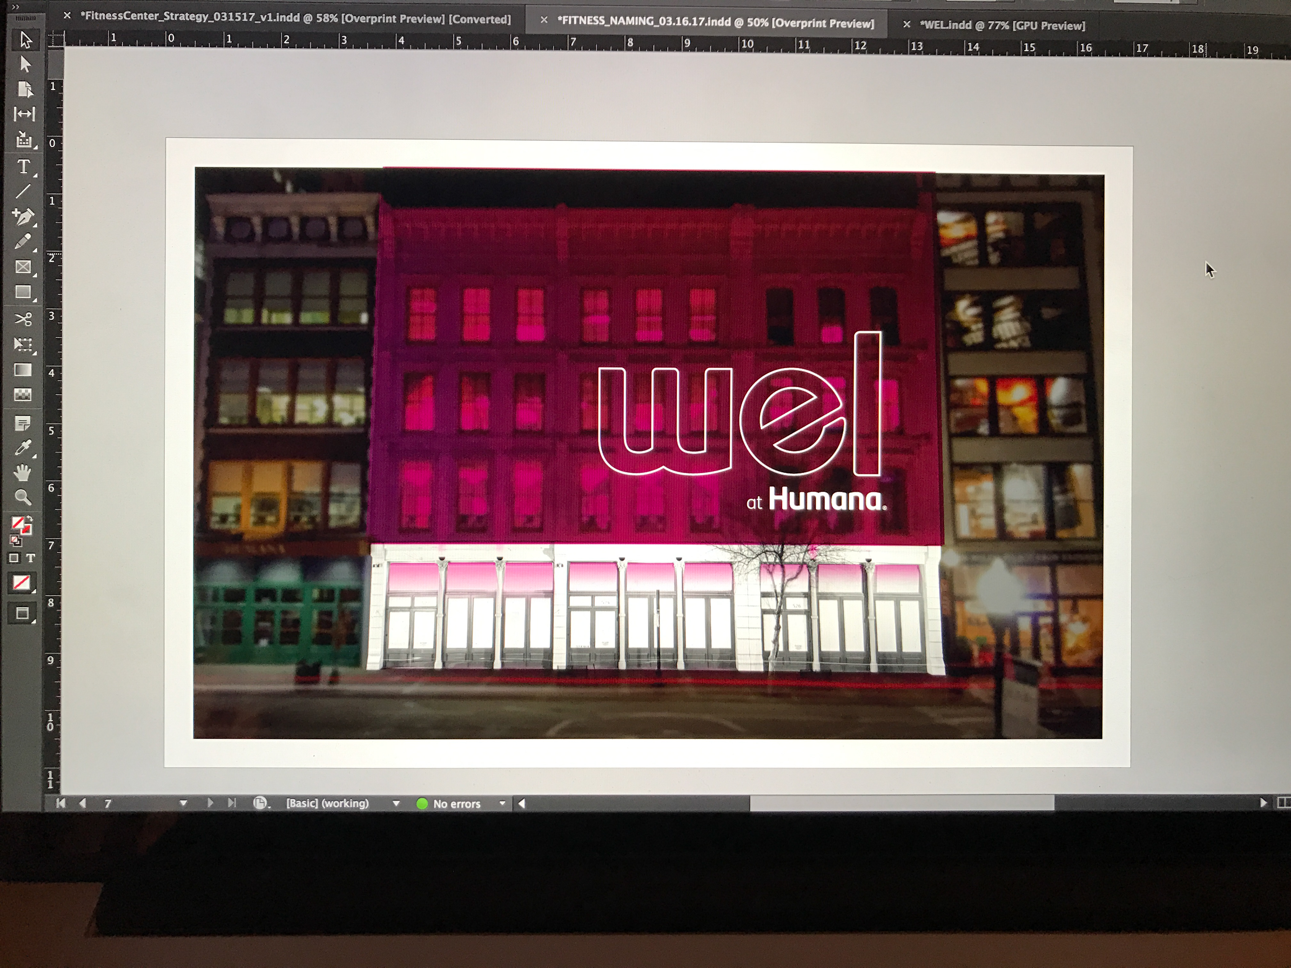Image resolution: width=1291 pixels, height=968 pixels.
Task: Select the Zoom magnifier tool
Action: click(x=23, y=497)
